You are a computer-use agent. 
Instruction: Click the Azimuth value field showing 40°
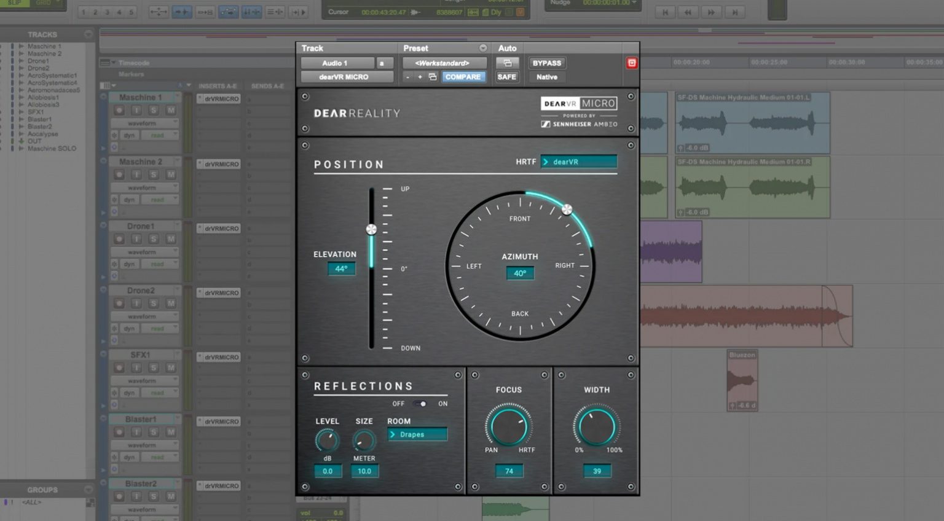coord(520,273)
